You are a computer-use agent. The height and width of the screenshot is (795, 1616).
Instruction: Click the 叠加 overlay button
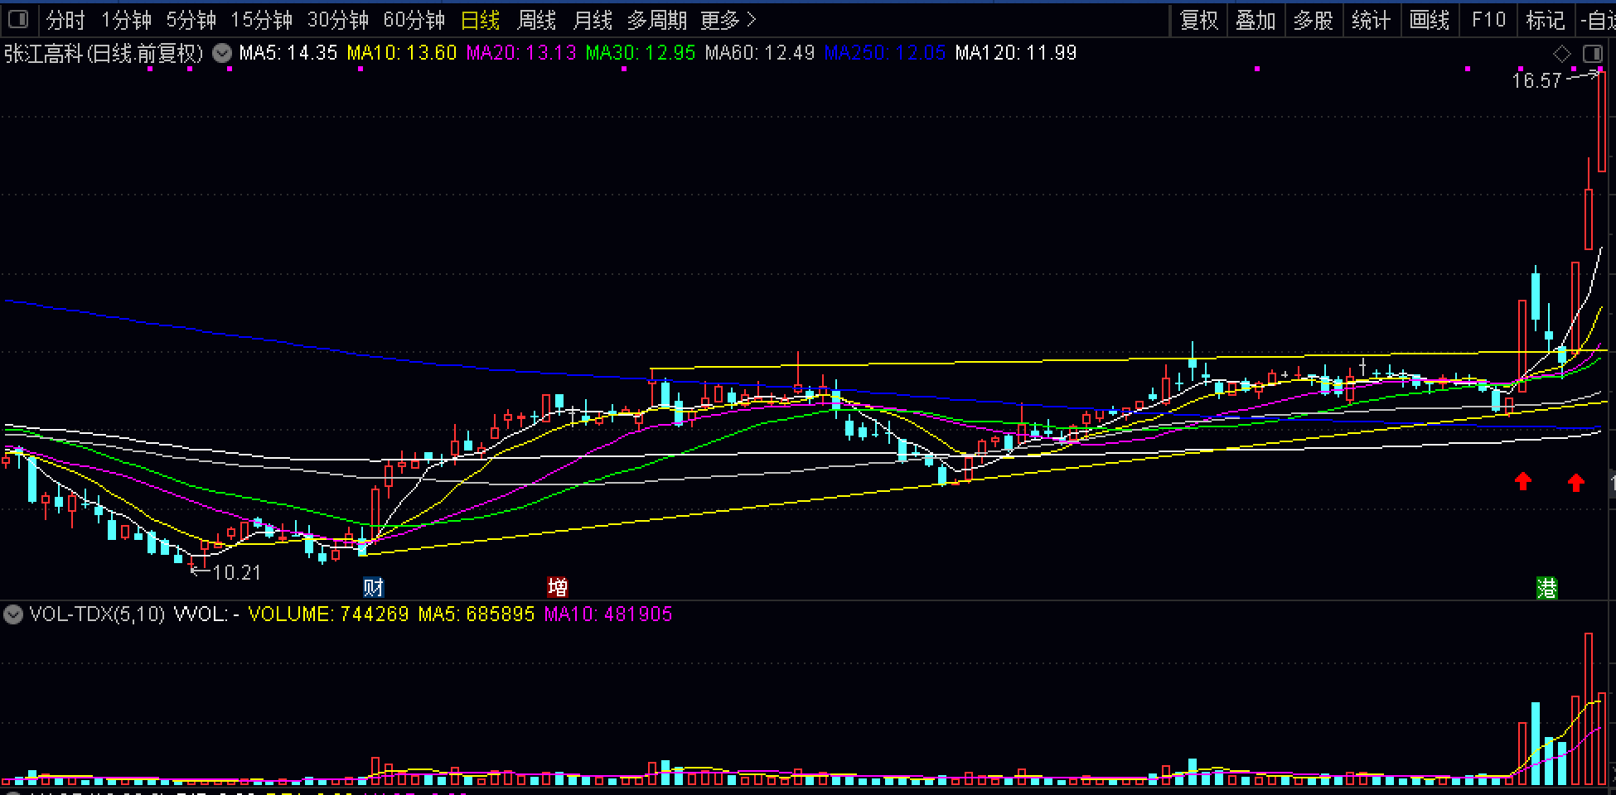1256,20
